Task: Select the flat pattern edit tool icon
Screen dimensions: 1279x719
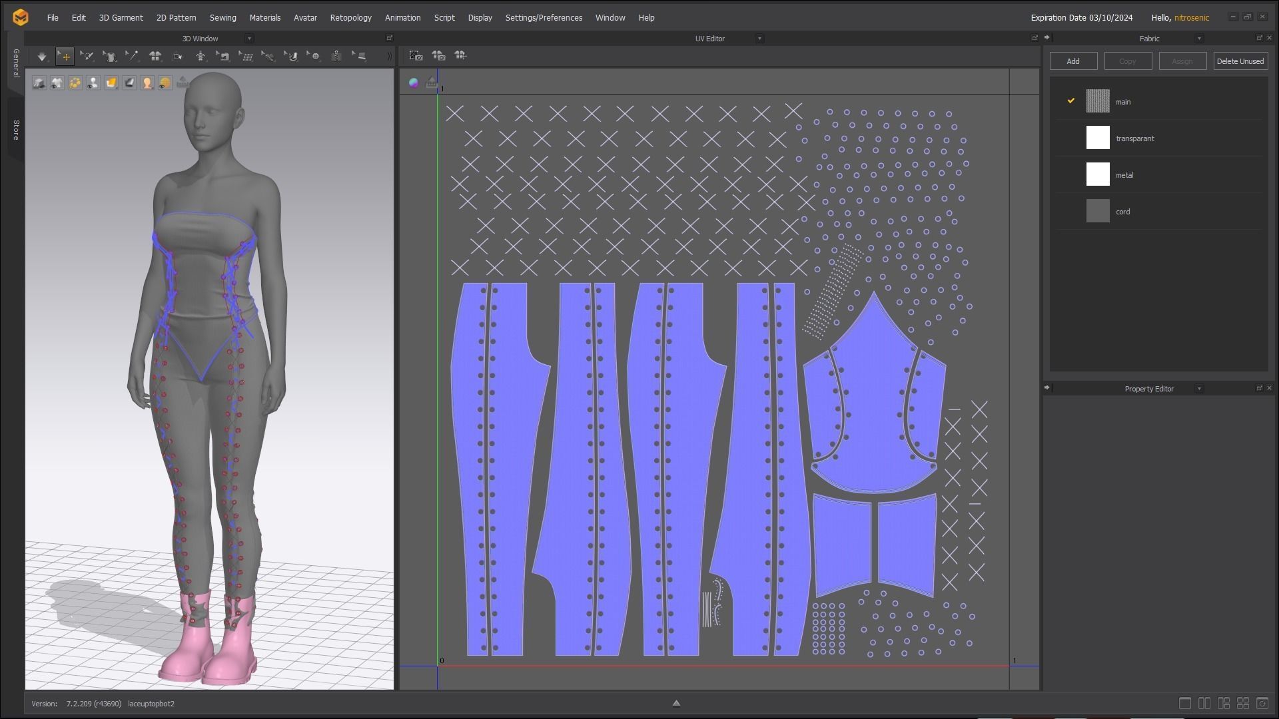Action: coord(359,57)
